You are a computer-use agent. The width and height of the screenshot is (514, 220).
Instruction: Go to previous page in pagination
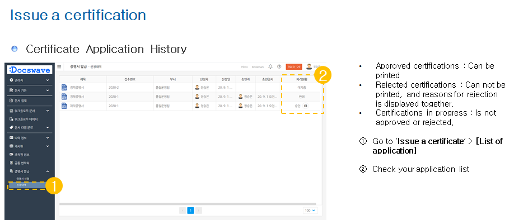[x=183, y=211]
